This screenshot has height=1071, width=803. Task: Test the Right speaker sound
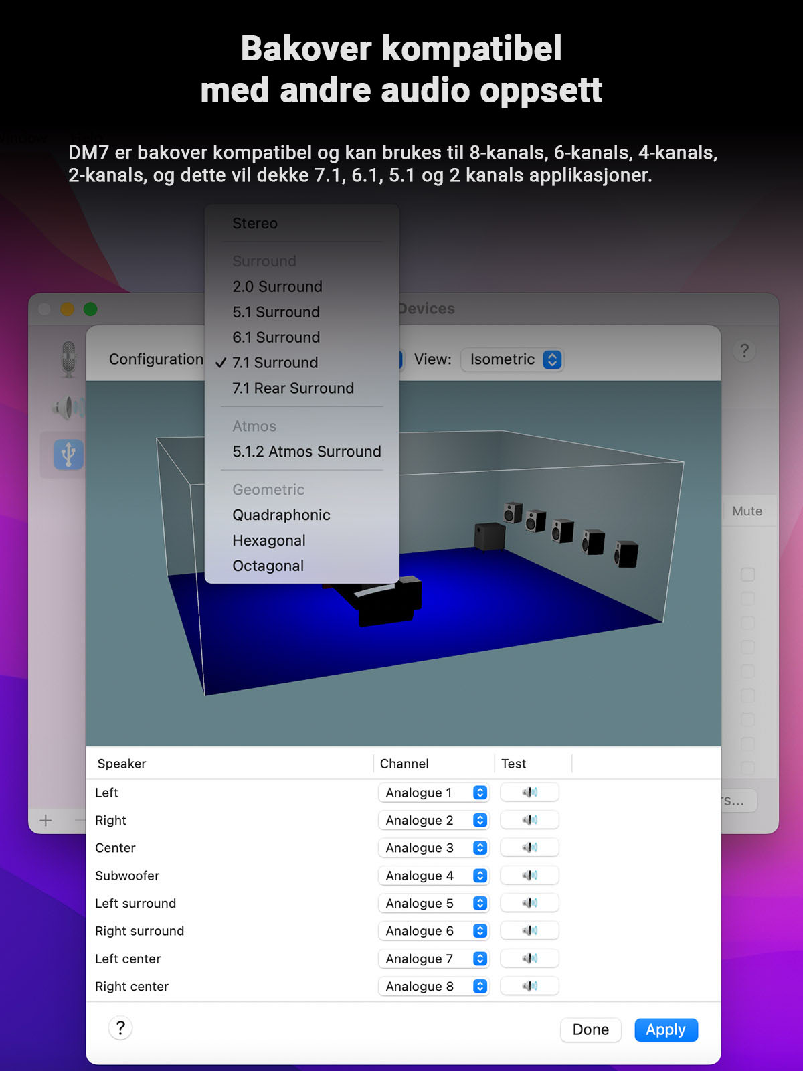pyautogui.click(x=529, y=820)
